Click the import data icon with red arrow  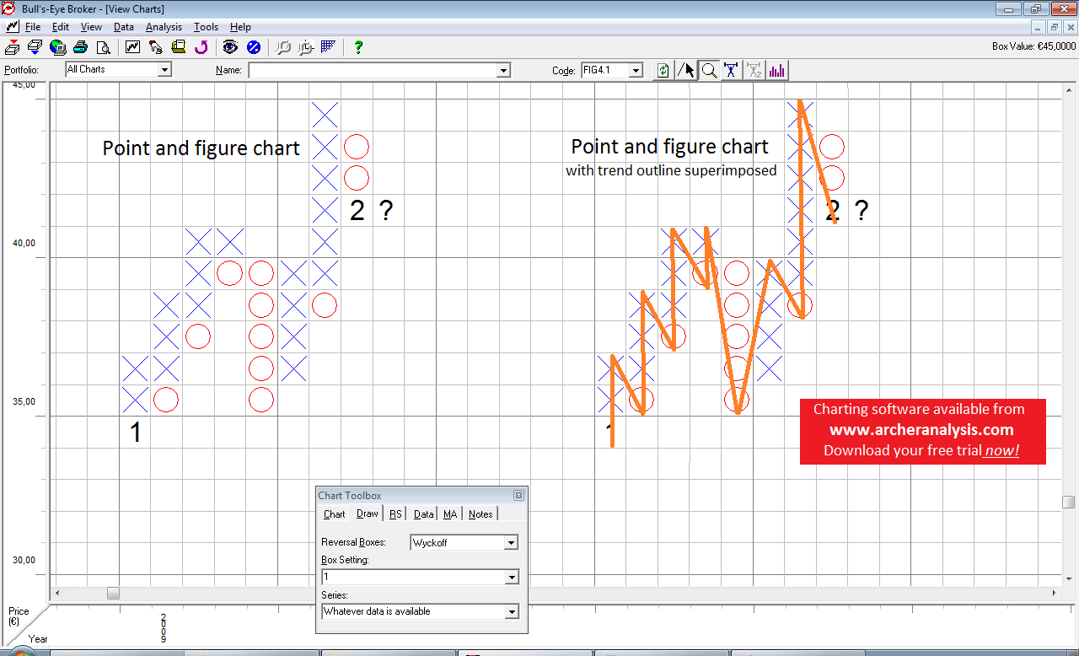tap(13, 47)
